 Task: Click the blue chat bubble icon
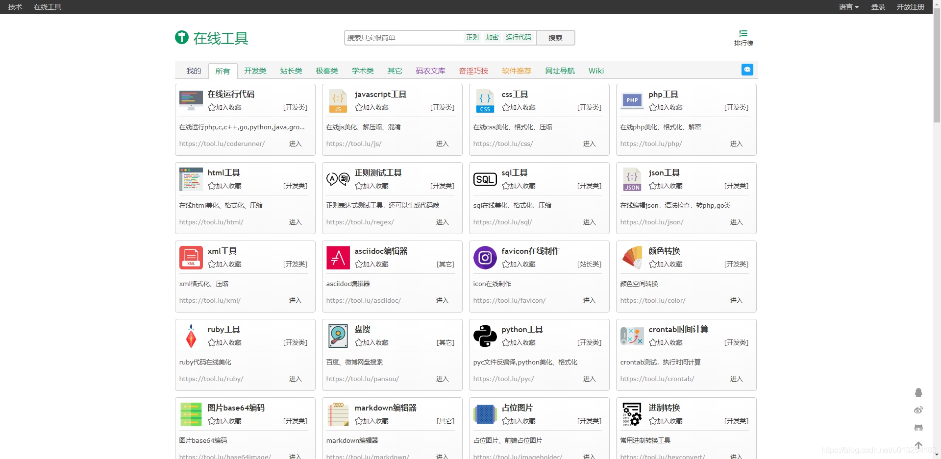[747, 70]
